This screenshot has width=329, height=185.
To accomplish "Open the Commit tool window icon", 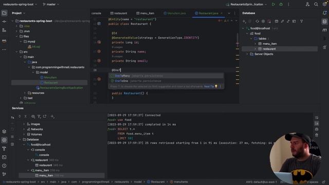I will point(4,22).
